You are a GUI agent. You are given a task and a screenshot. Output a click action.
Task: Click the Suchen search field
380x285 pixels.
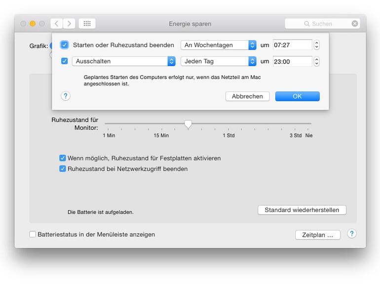(322, 24)
